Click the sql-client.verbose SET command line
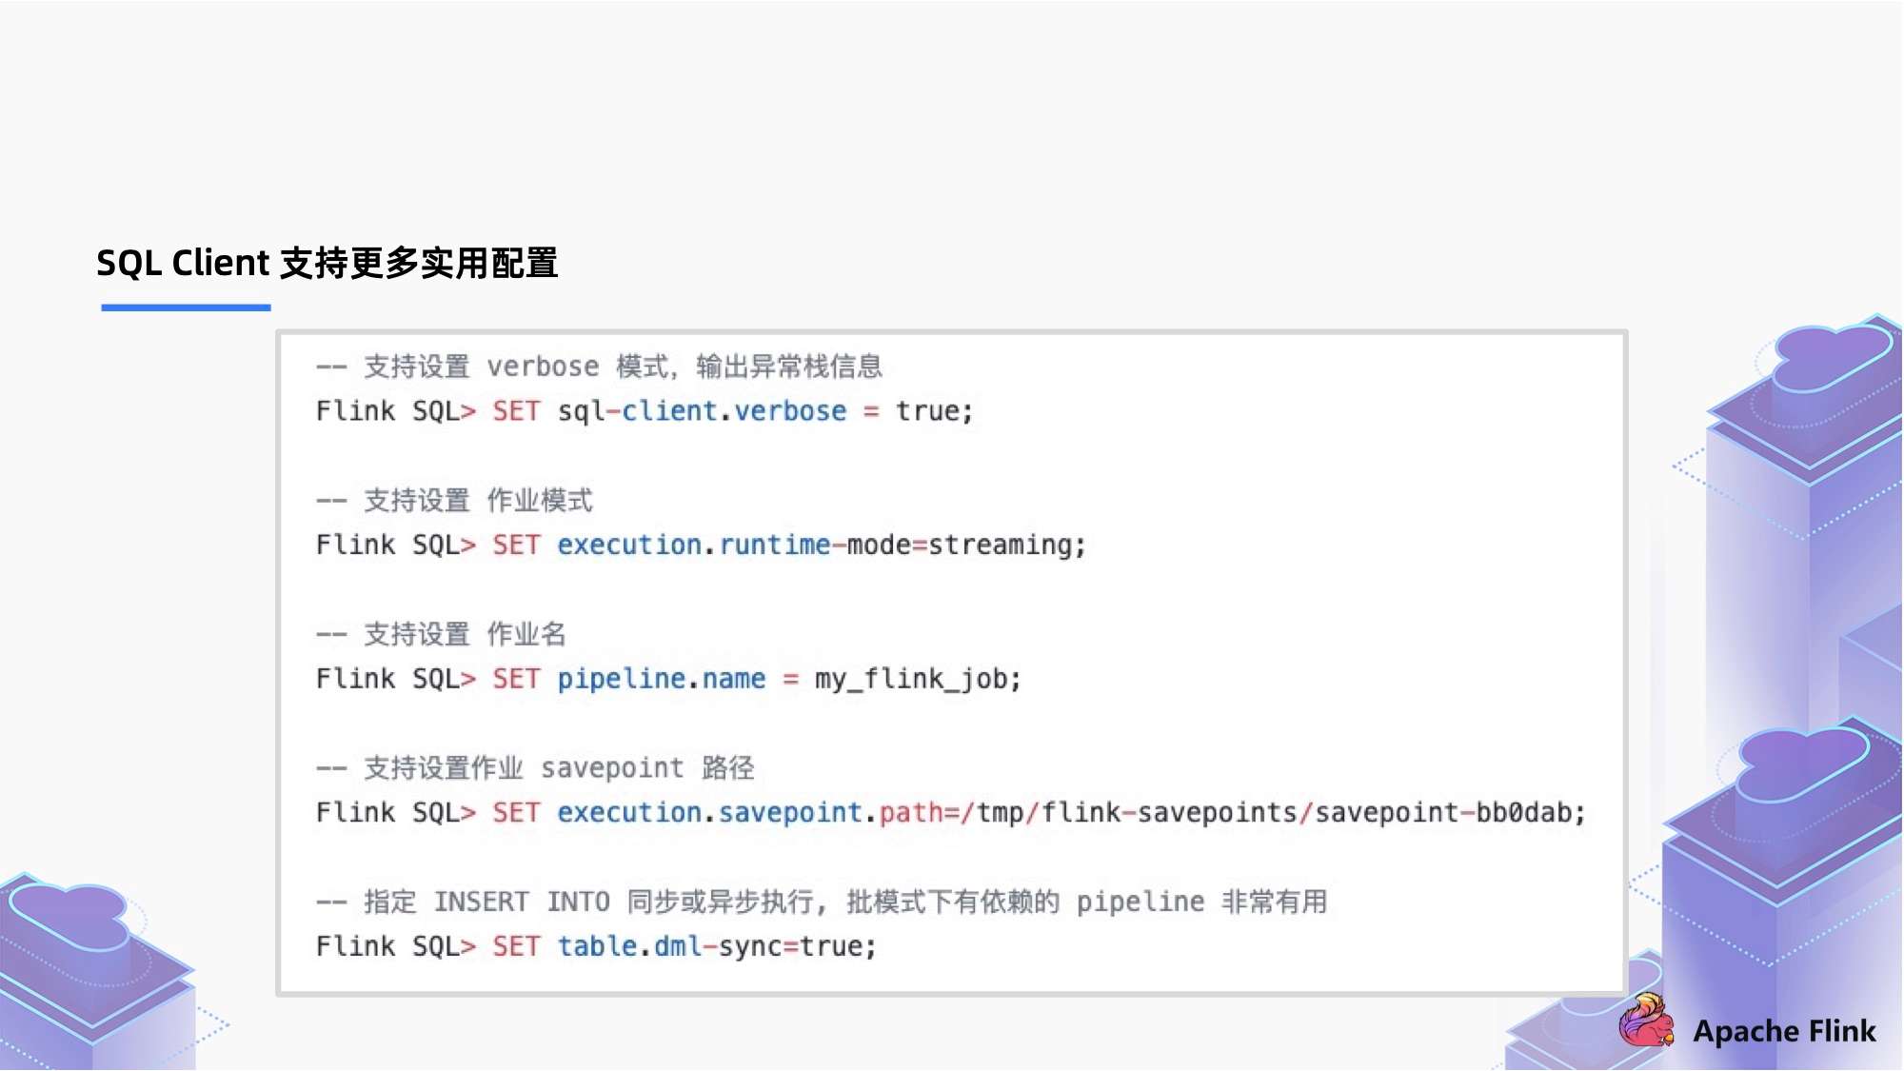The image size is (1904, 1071). 645,411
